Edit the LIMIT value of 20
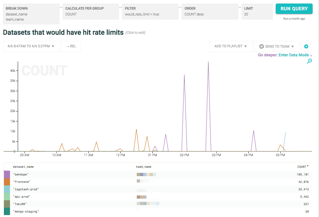Image resolution: width=319 pixels, height=217 pixels. 257,11
